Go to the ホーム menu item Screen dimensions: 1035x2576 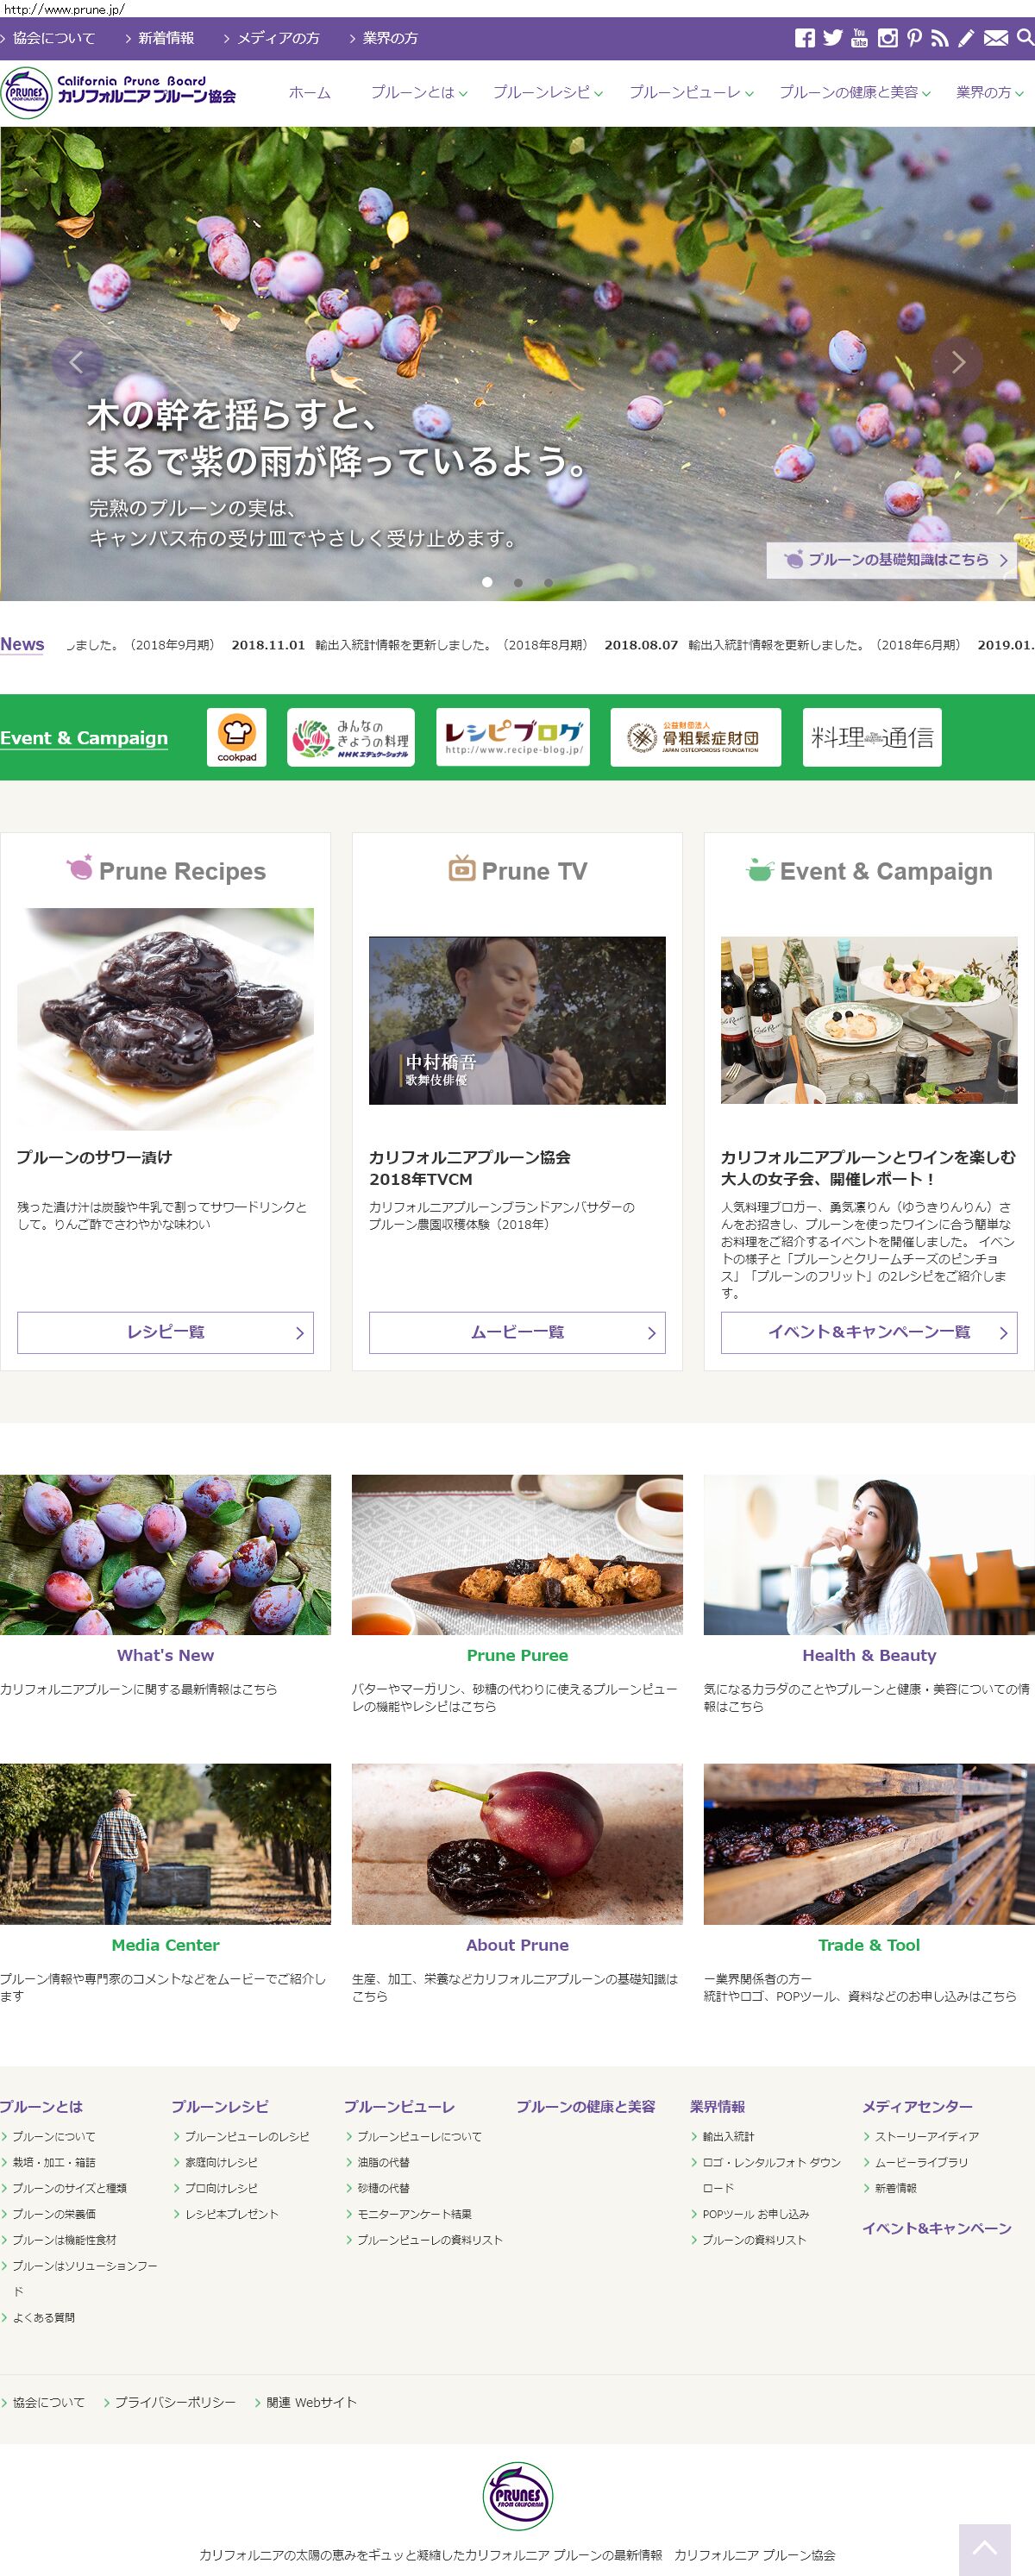[x=309, y=92]
